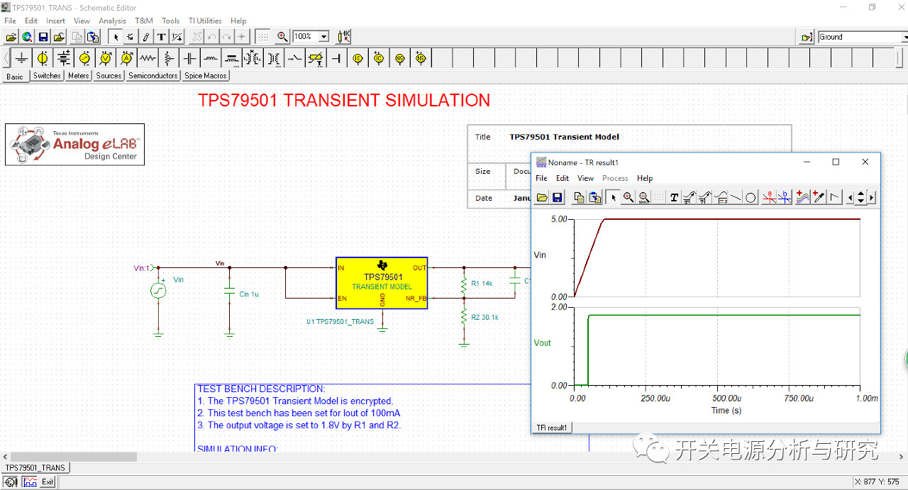Open the 100% zoom level dropdown

pos(324,37)
